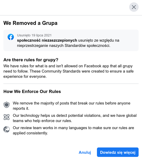Image resolution: width=142 pixels, height=159 pixels.
Task: Open Dowiedz się więcej for more information
Action: (118, 152)
